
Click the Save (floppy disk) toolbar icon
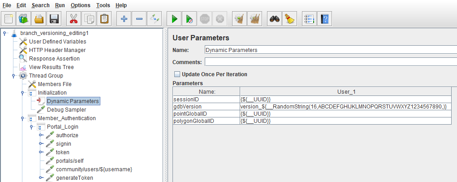tap(54, 19)
